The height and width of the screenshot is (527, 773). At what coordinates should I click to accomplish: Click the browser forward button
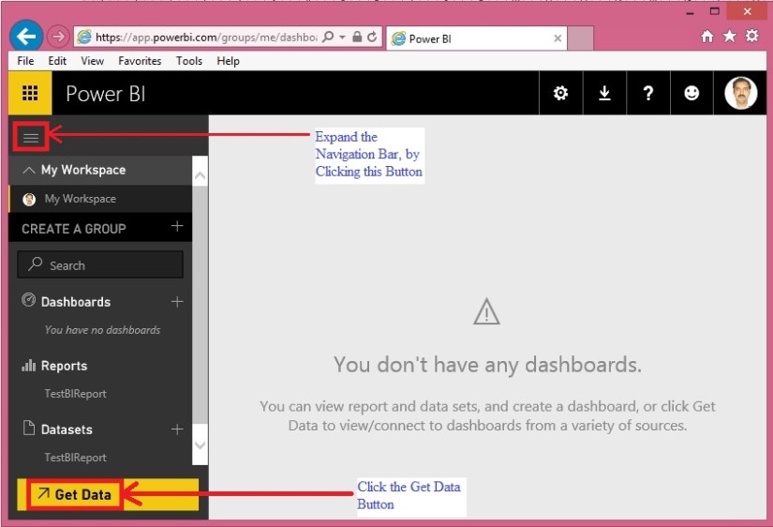pyautogui.click(x=58, y=37)
